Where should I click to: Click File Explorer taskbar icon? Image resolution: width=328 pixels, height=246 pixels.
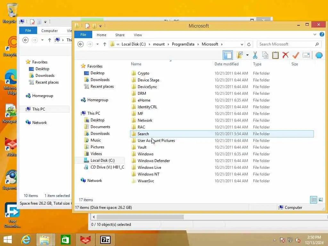[x=45, y=240]
